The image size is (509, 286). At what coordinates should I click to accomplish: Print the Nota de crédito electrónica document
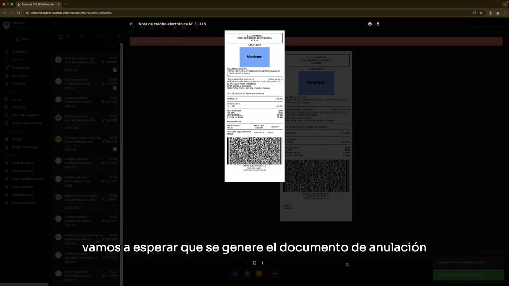pos(370,24)
